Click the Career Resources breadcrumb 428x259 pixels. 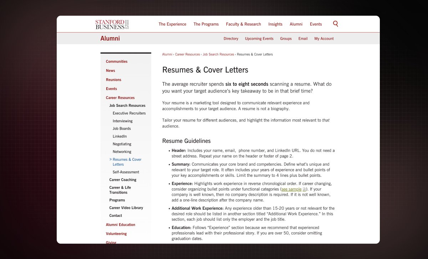pos(187,54)
